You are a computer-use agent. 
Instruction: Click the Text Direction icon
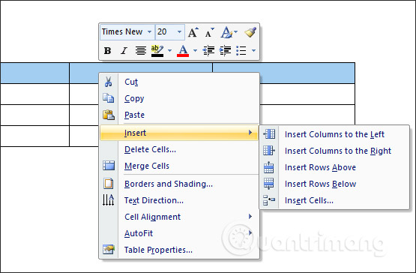tap(108, 200)
